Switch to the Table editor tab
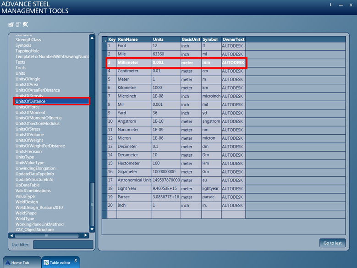This screenshot has height=268, width=357. coord(60,263)
